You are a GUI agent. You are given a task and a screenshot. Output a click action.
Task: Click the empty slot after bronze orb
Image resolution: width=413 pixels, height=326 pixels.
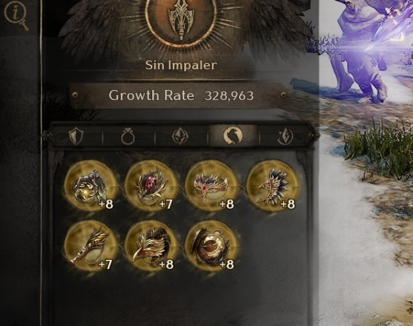pos(272,246)
